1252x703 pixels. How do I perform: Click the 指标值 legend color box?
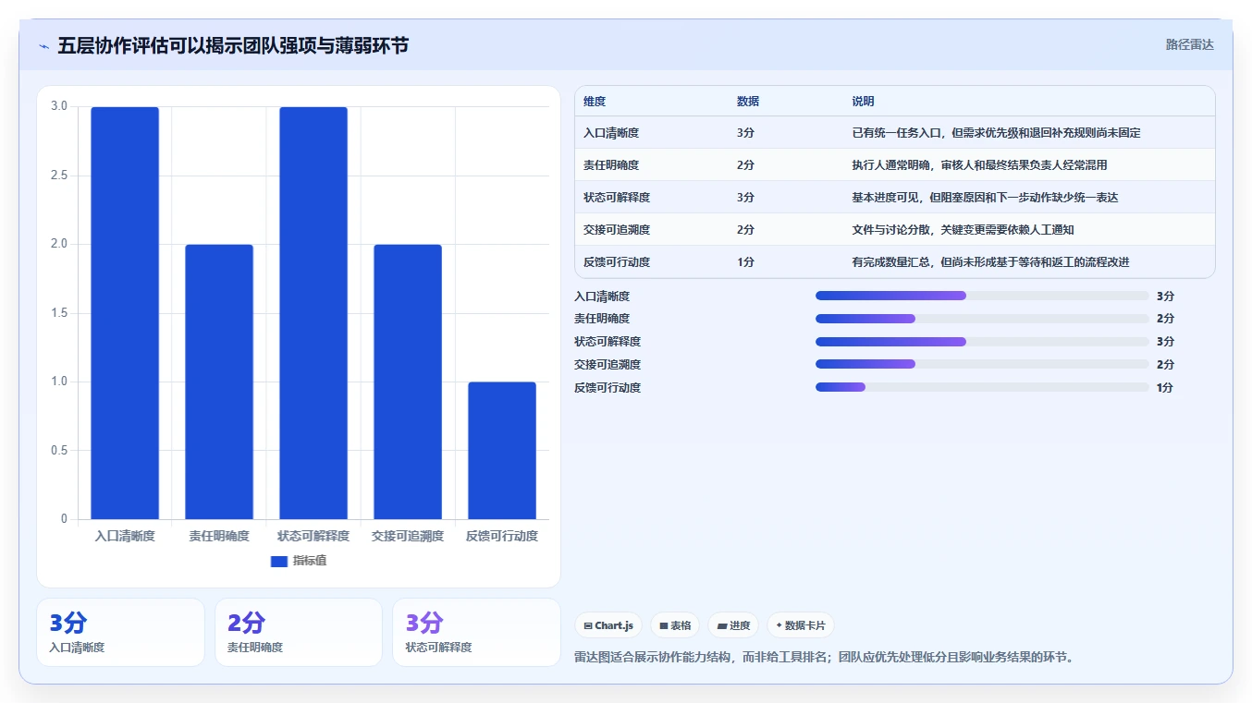click(x=279, y=561)
